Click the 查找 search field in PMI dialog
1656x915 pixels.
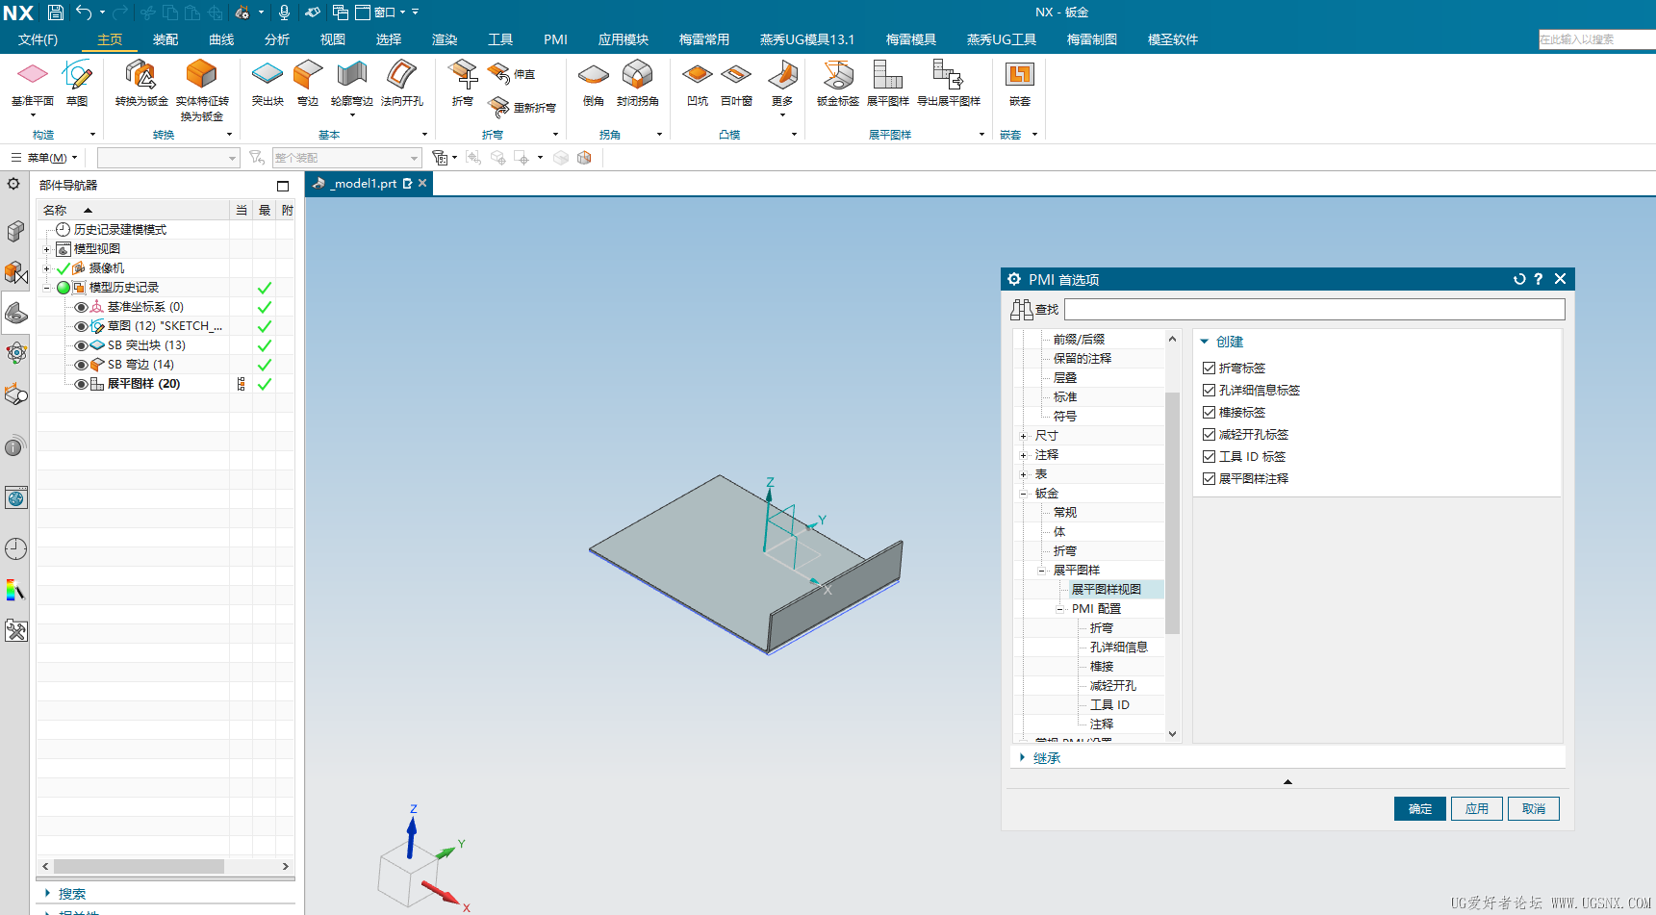tap(1314, 309)
